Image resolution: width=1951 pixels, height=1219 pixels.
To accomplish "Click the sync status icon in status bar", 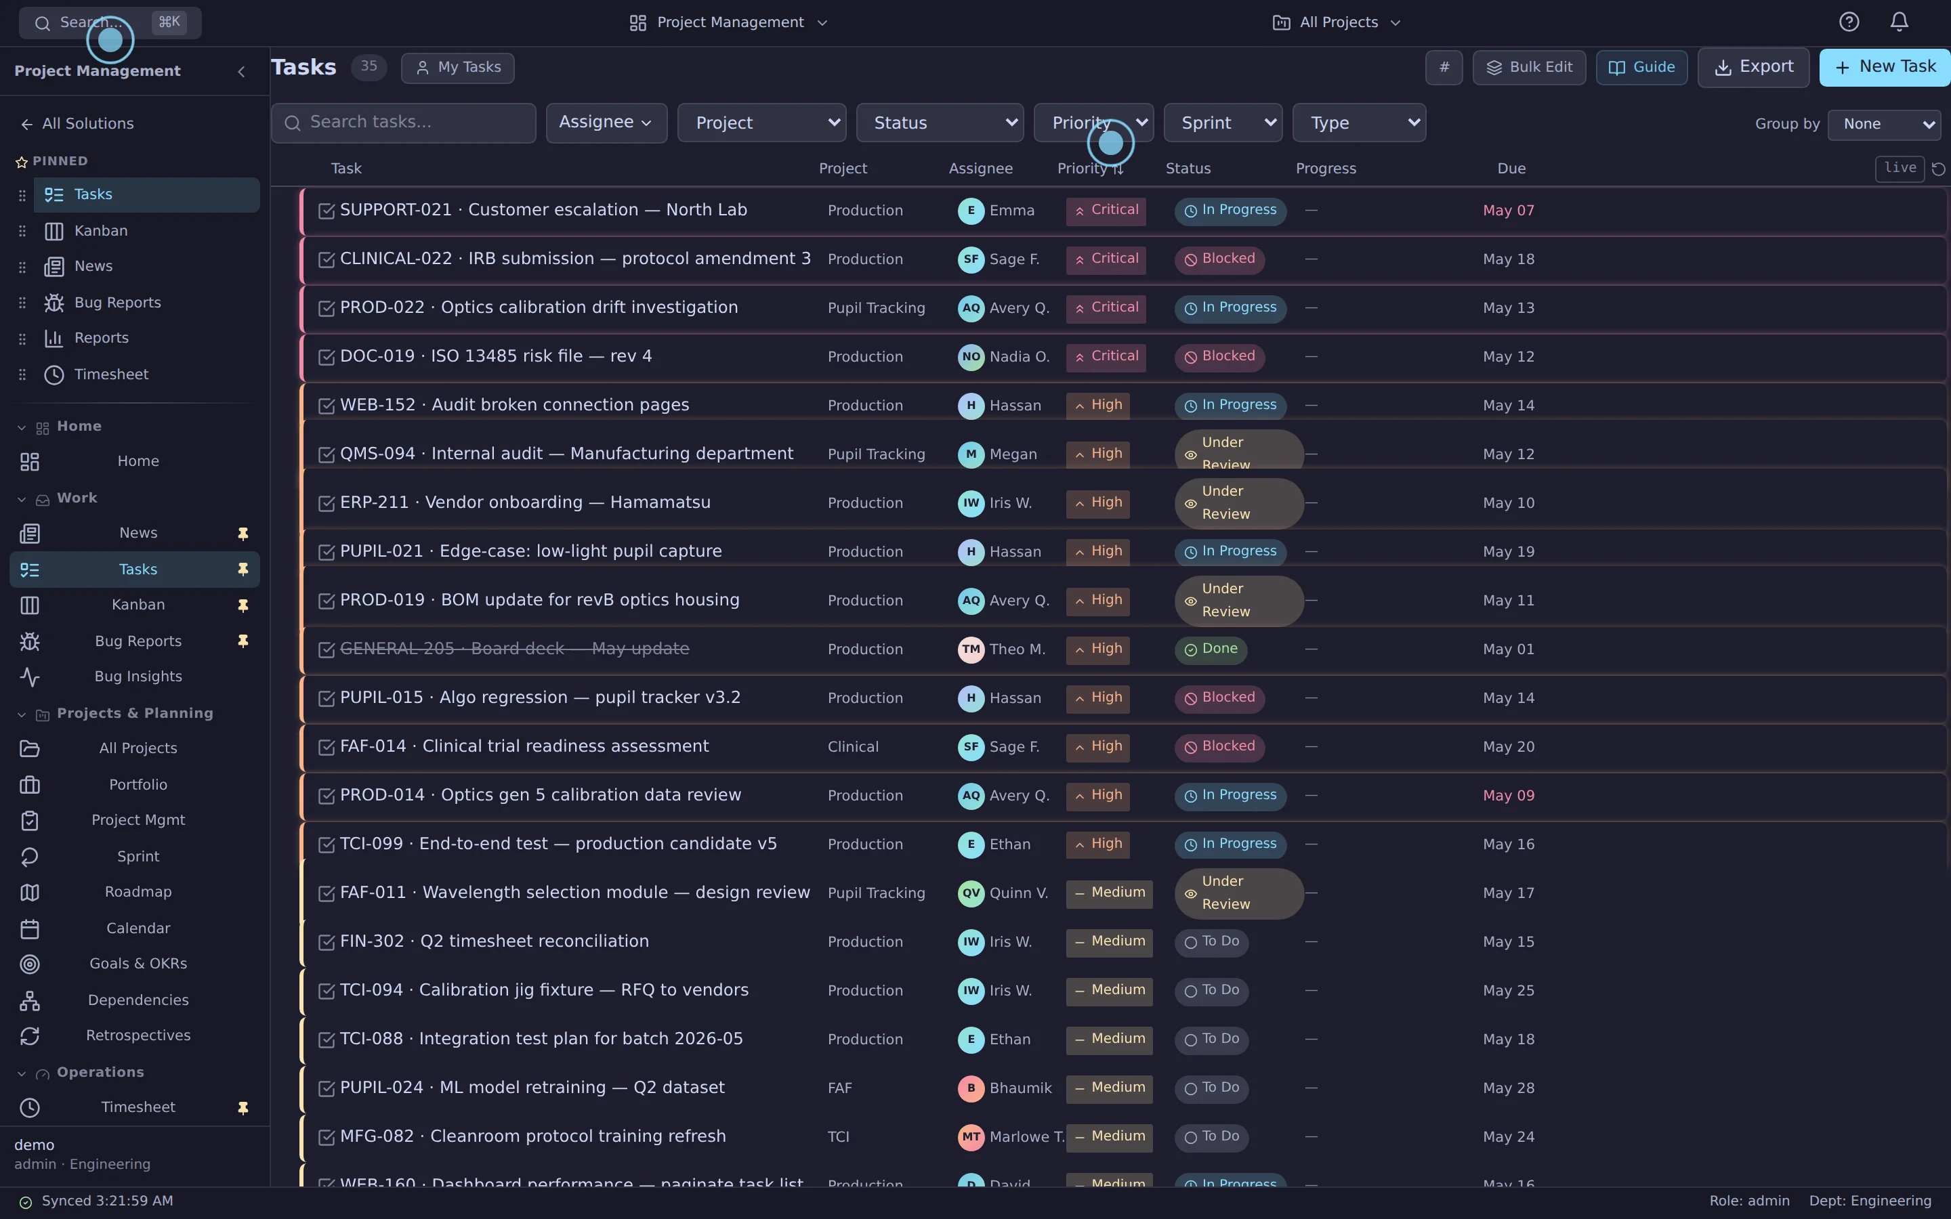I will 26,1202.
